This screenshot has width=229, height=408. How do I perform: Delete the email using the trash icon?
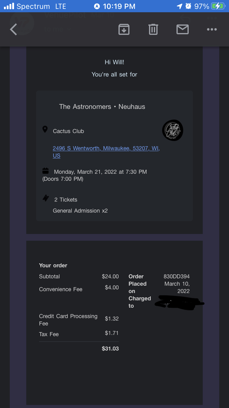pos(153,29)
